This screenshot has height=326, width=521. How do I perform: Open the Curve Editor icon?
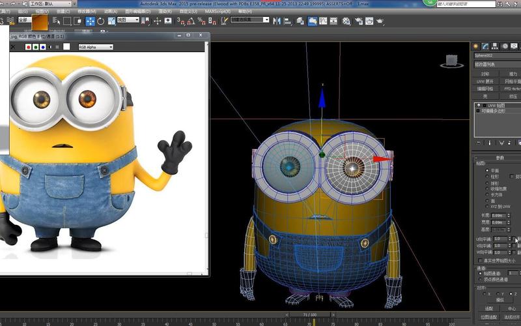point(323,22)
